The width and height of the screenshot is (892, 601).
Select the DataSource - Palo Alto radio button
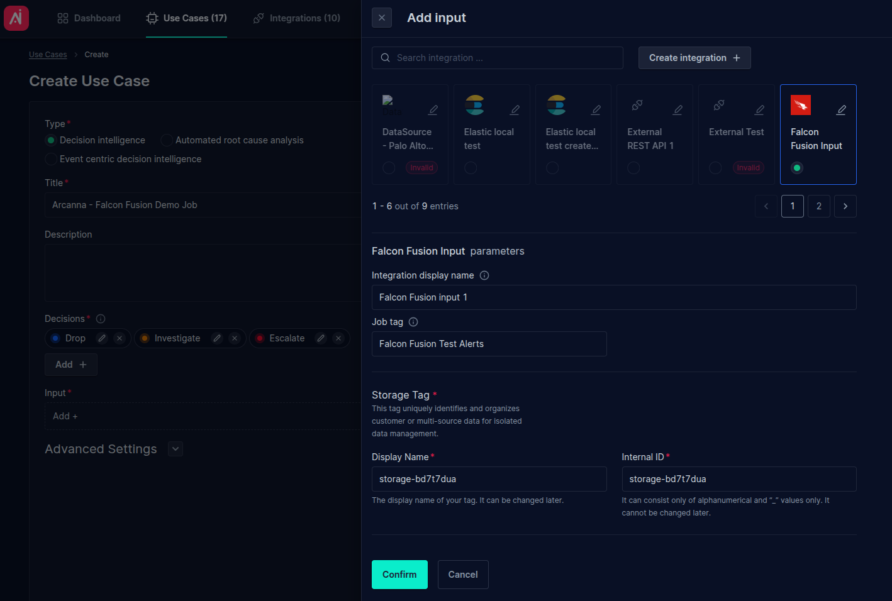pyautogui.click(x=389, y=168)
